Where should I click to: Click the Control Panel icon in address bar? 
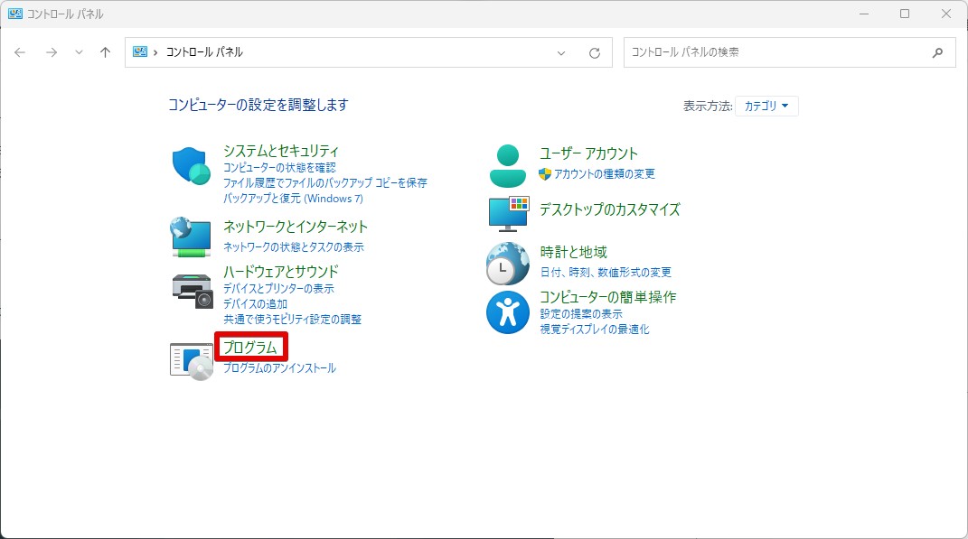click(x=140, y=51)
